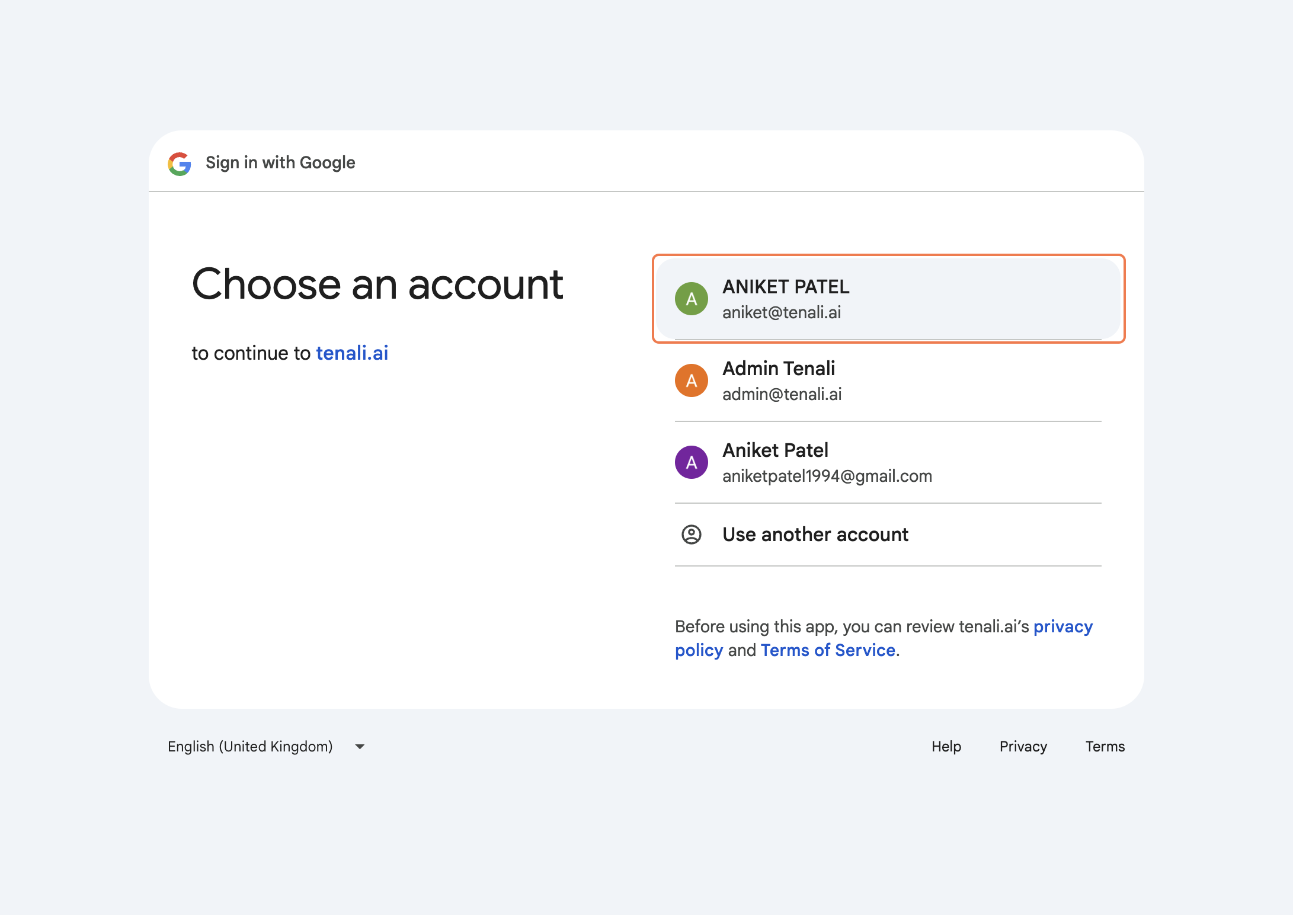Select the ANIKET PATEL name label

tap(785, 287)
